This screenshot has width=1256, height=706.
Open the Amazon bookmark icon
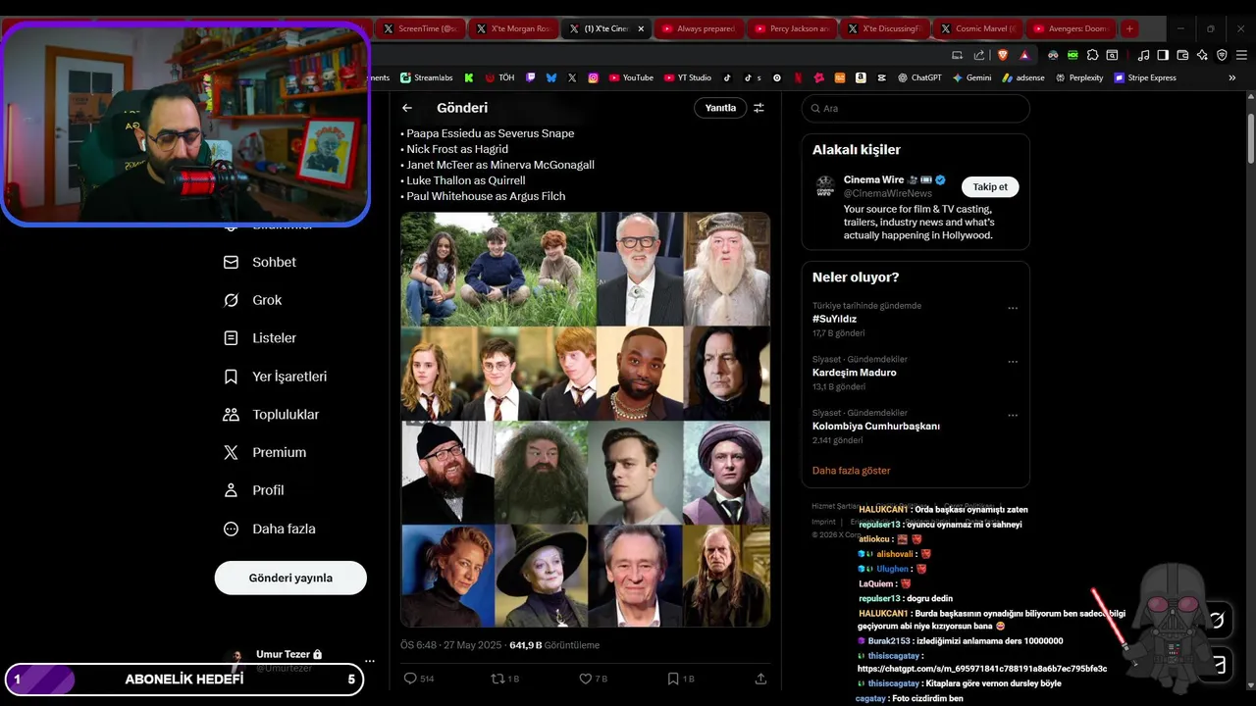861,77
